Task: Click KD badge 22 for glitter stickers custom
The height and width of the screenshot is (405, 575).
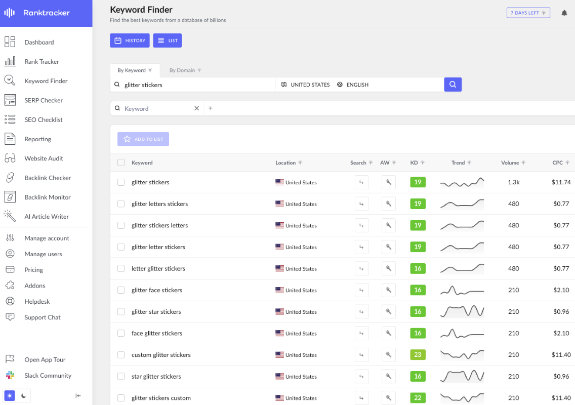Action: pos(418,398)
